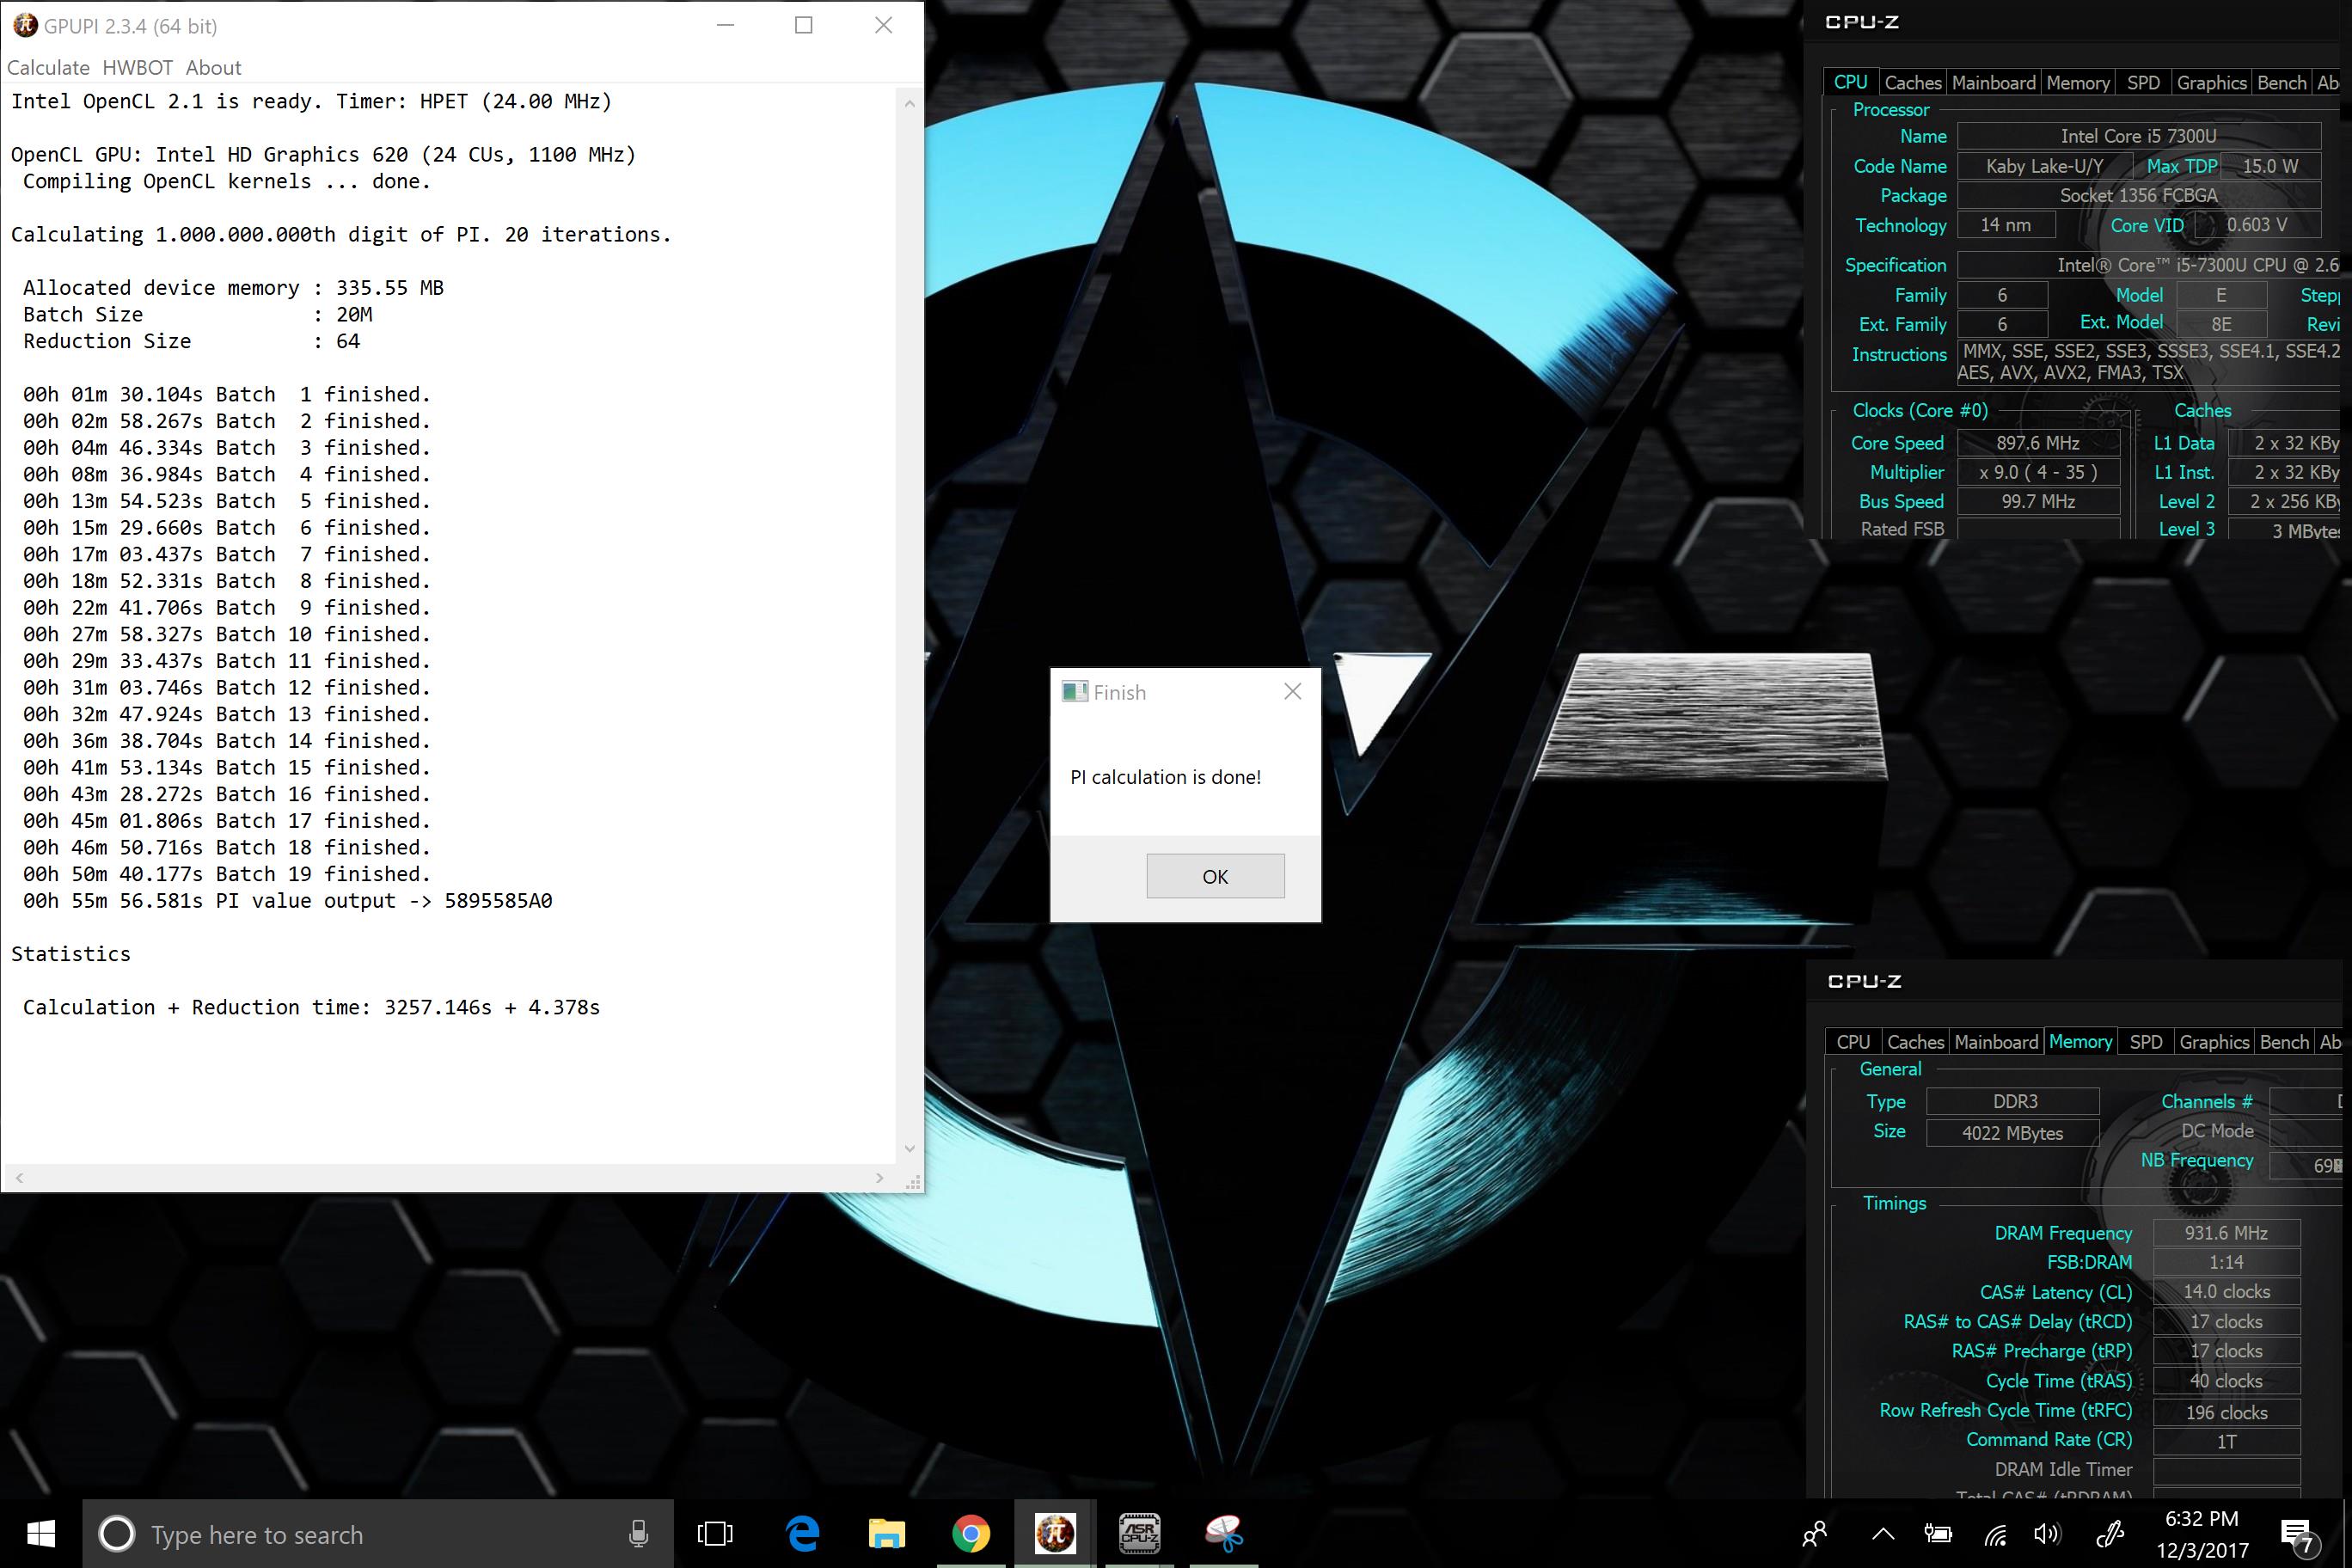Open Bench tab in bottom CPU-Z window
This screenshot has height=1568, width=2352.
(2284, 1042)
